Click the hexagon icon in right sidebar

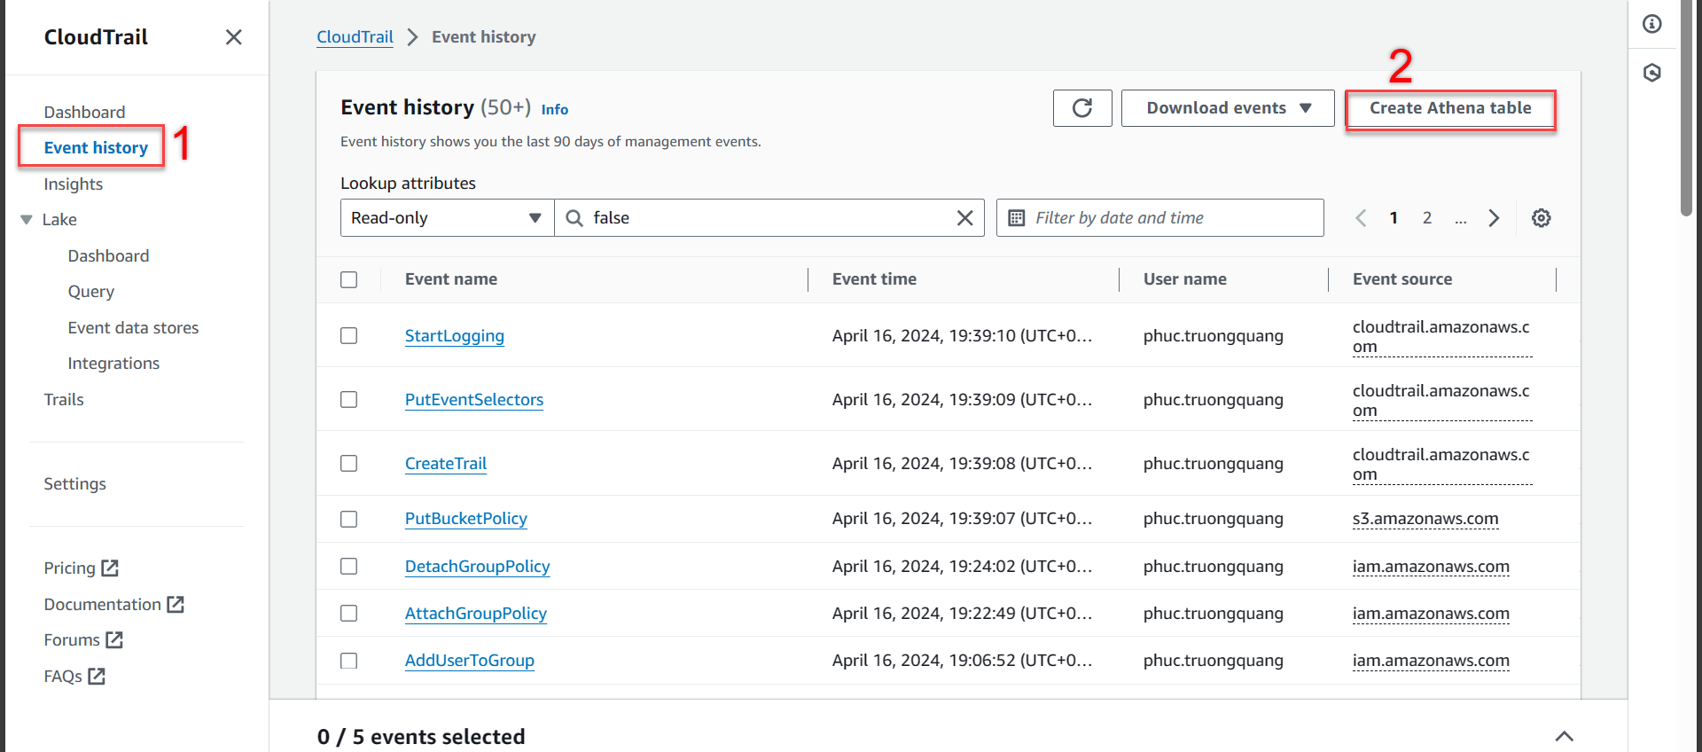click(x=1651, y=73)
